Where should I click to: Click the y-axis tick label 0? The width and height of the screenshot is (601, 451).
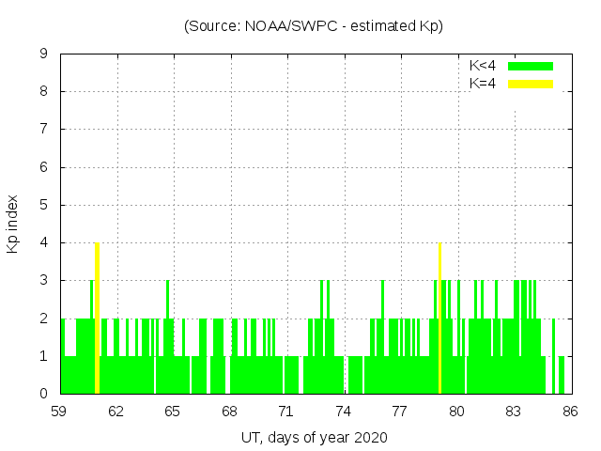coord(44,394)
